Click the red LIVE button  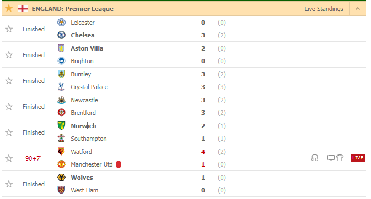358,158
